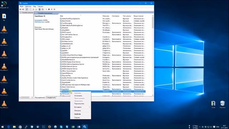Open the Recycle Bin desktop icon
Image resolution: width=229 pixels, height=129 pixels.
pyautogui.click(x=223, y=104)
